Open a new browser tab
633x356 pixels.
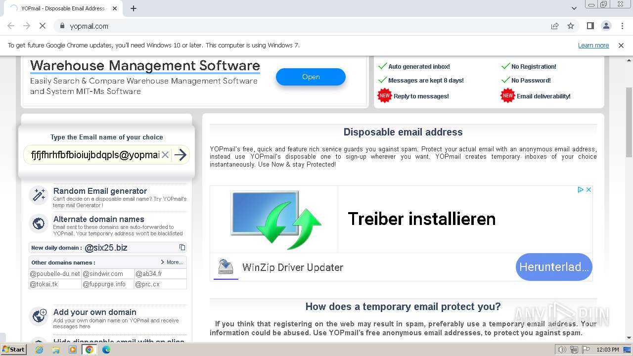pos(134,8)
